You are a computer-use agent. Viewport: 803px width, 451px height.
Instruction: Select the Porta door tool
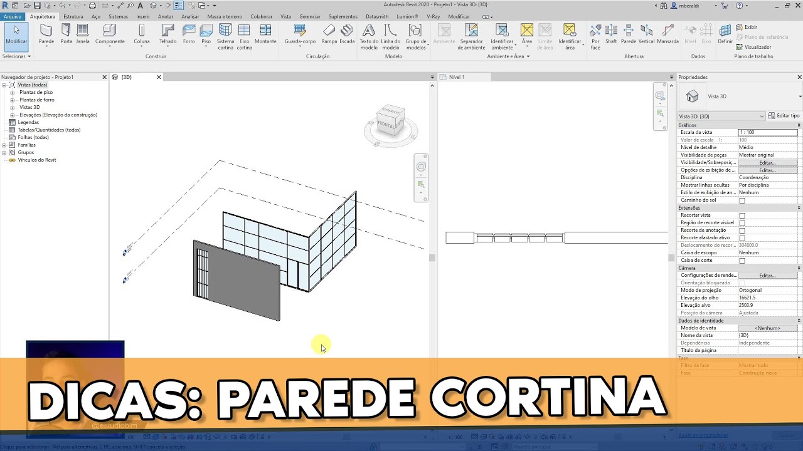(66, 34)
